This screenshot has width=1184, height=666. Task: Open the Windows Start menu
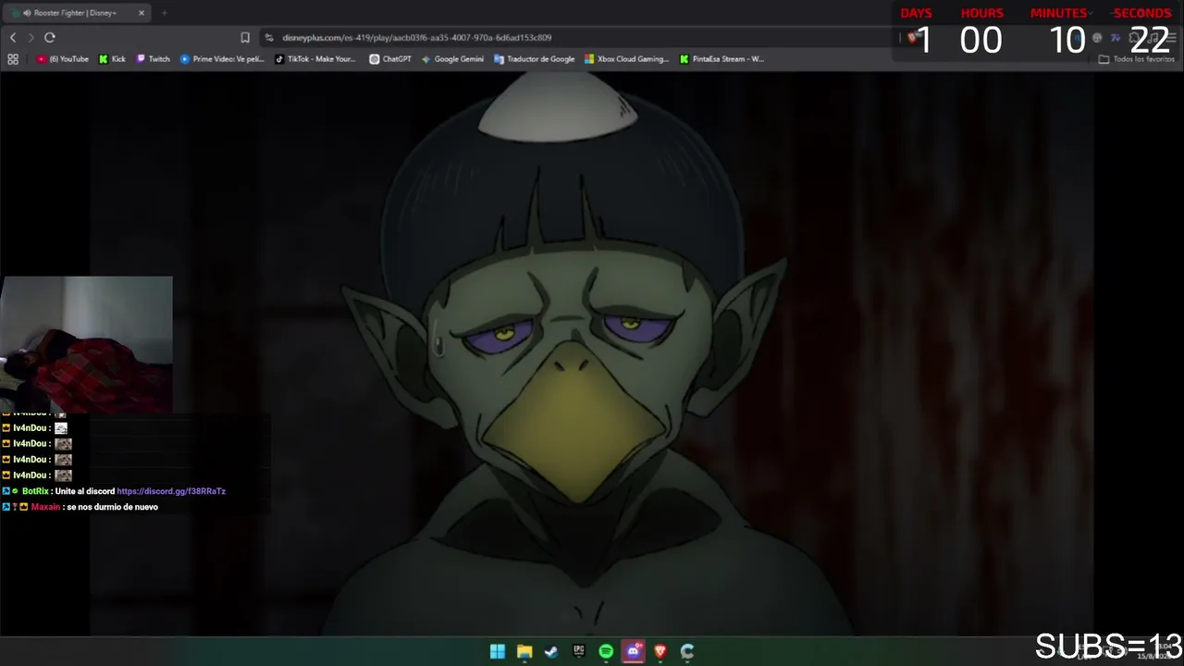[x=498, y=651]
